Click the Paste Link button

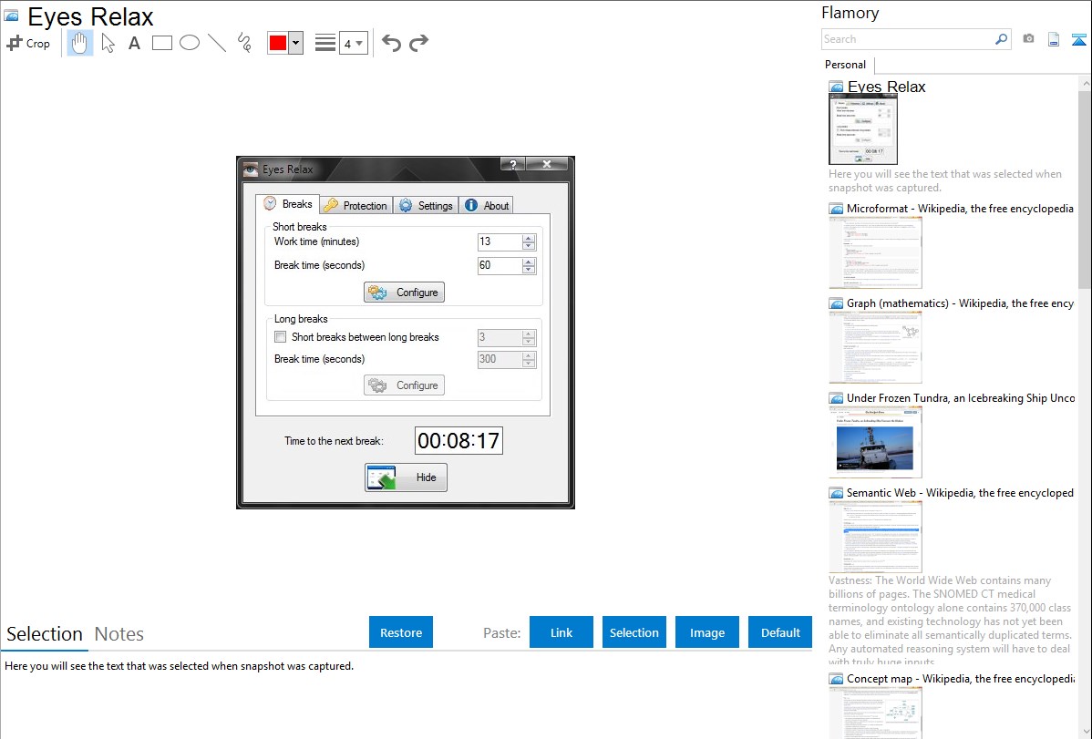click(561, 632)
